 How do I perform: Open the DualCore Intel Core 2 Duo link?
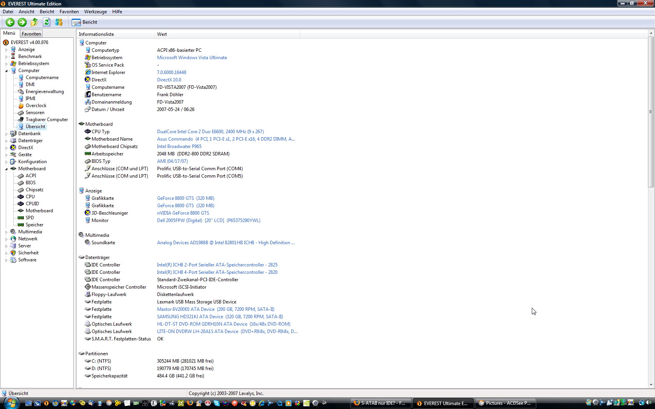point(210,132)
